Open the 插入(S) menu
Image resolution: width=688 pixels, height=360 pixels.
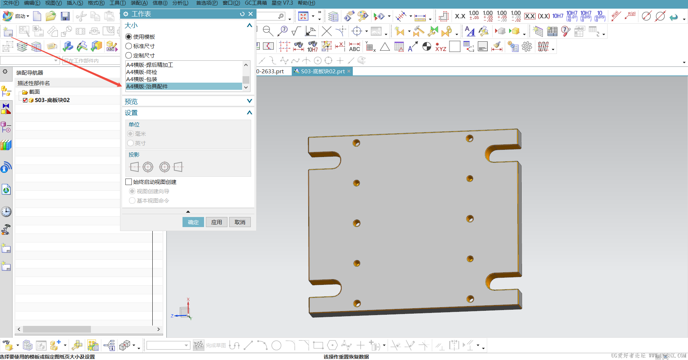(75, 3)
